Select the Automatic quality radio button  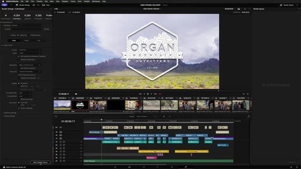pos(19,84)
